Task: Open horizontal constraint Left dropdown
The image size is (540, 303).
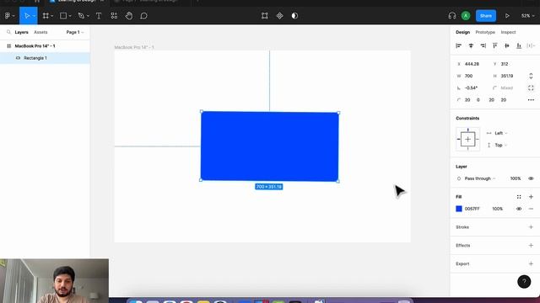Action: tap(500, 133)
